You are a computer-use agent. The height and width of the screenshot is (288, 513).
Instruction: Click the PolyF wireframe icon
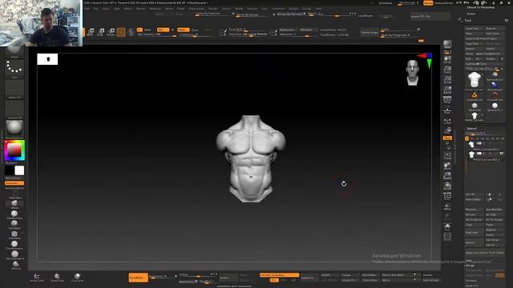point(447,196)
